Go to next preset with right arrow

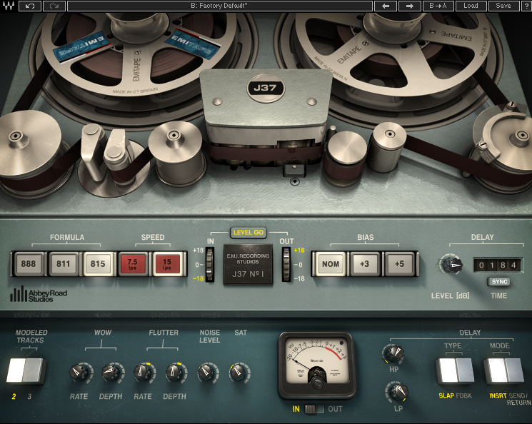[x=409, y=6]
